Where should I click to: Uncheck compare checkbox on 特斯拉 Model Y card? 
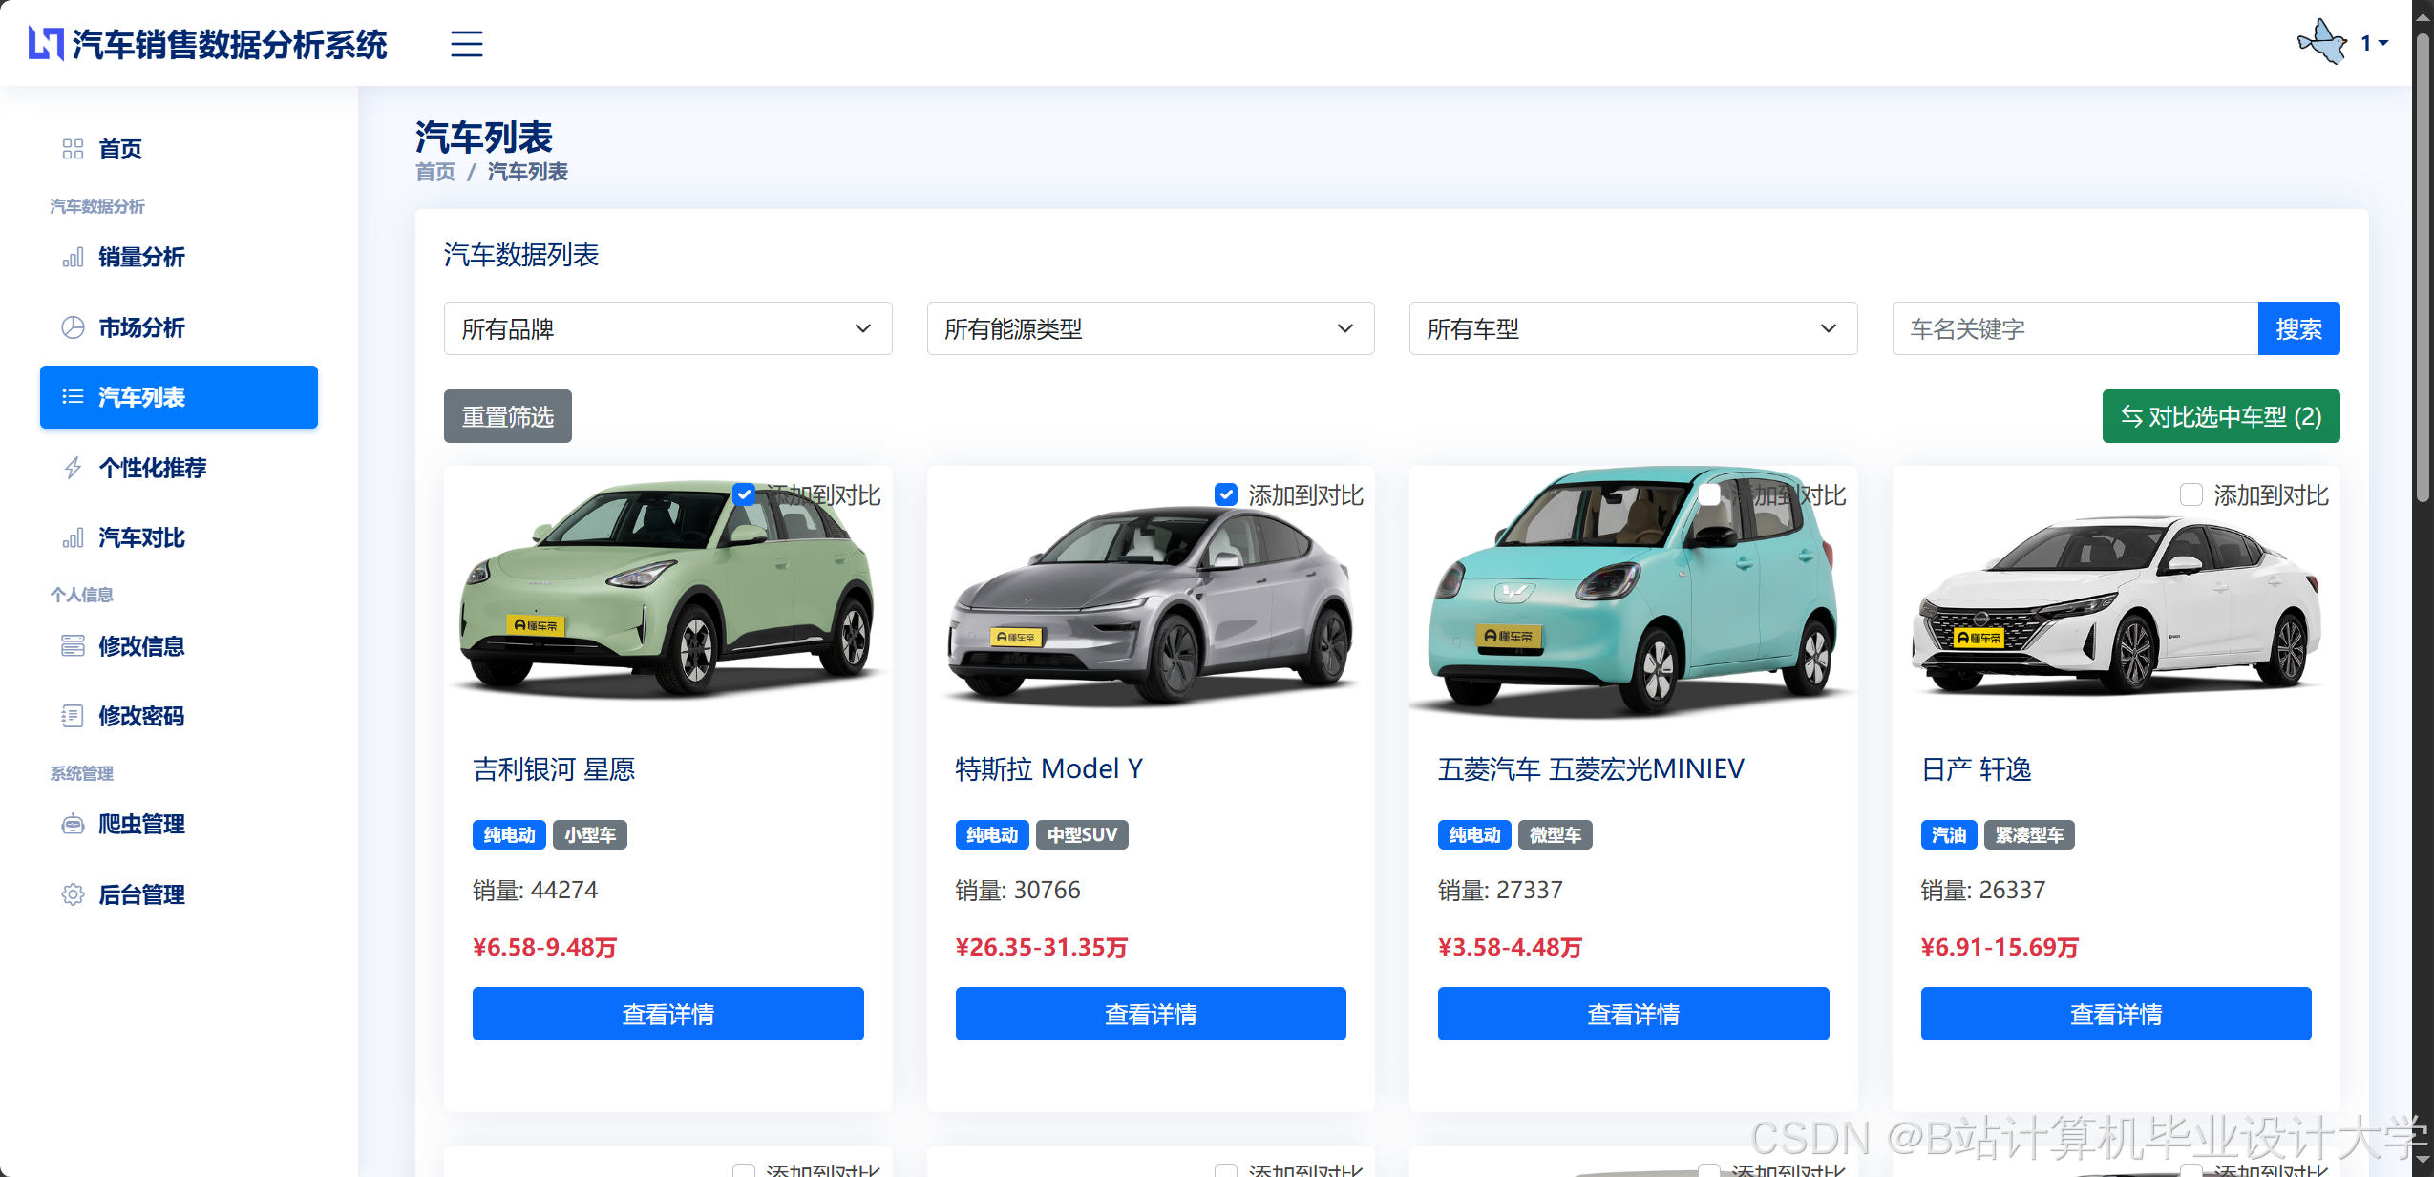coord(1226,494)
